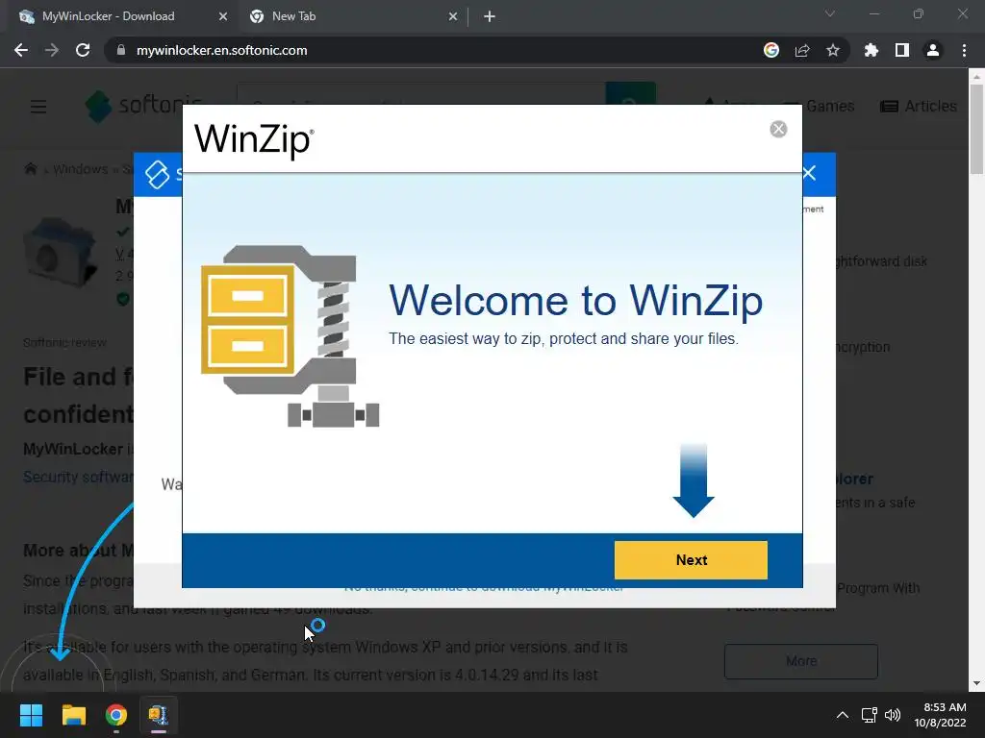Click the scrollbar down arrow
The height and width of the screenshot is (738, 985).
[x=976, y=683]
